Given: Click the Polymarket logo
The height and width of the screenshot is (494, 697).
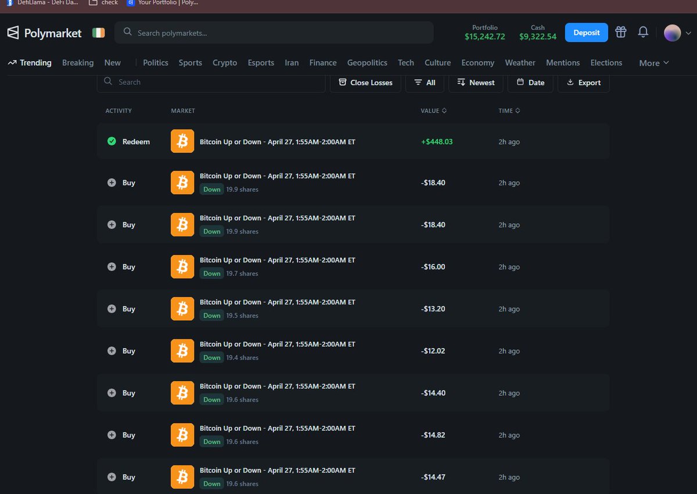Looking at the screenshot, I should (x=45, y=33).
